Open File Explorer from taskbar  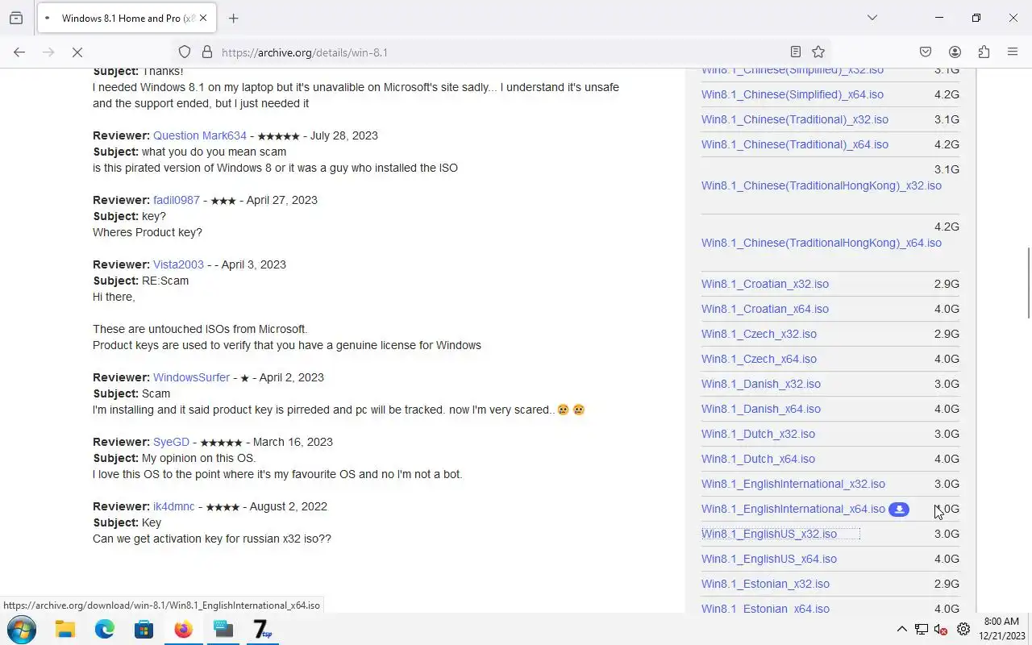[65, 629]
